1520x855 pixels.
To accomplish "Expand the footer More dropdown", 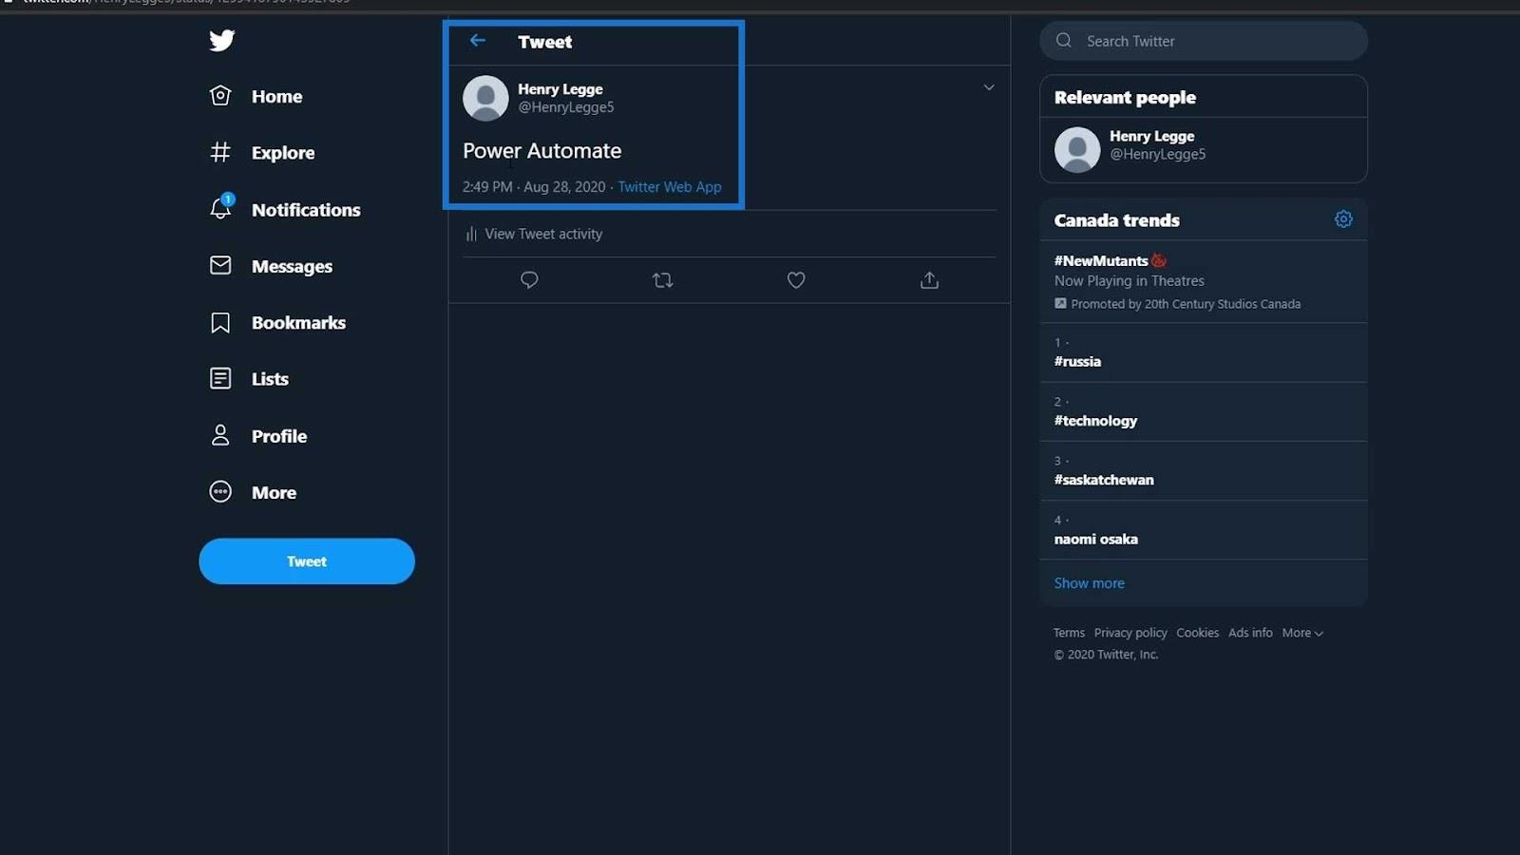I will [x=1302, y=633].
